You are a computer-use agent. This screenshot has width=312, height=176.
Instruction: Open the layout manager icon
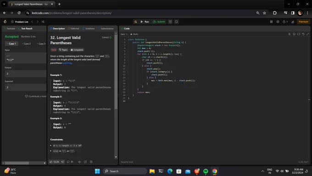click(x=272, y=22)
